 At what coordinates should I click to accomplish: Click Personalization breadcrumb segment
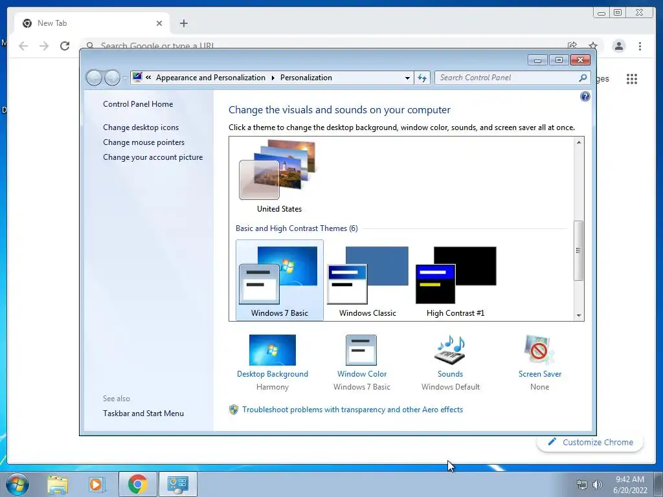coord(306,78)
